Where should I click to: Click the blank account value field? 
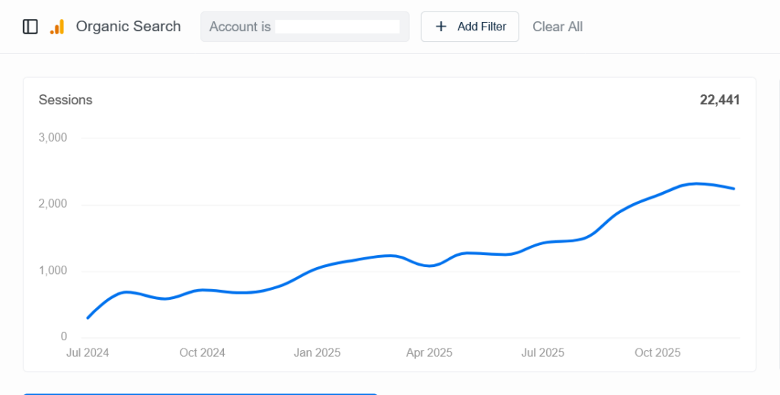click(x=337, y=27)
